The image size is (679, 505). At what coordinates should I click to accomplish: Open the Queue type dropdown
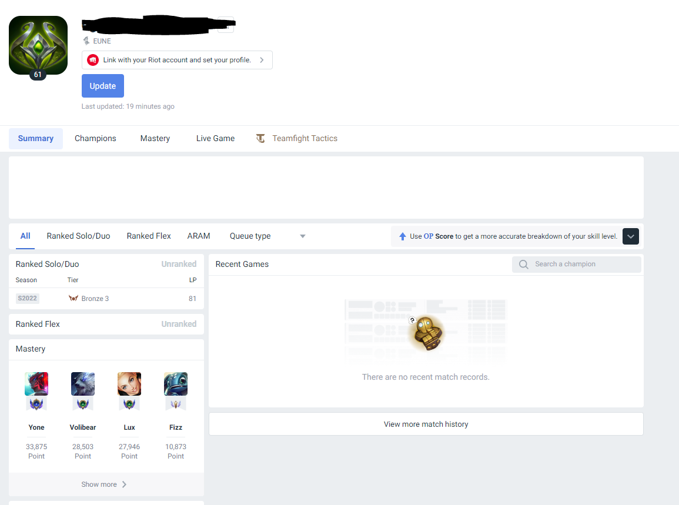click(267, 236)
